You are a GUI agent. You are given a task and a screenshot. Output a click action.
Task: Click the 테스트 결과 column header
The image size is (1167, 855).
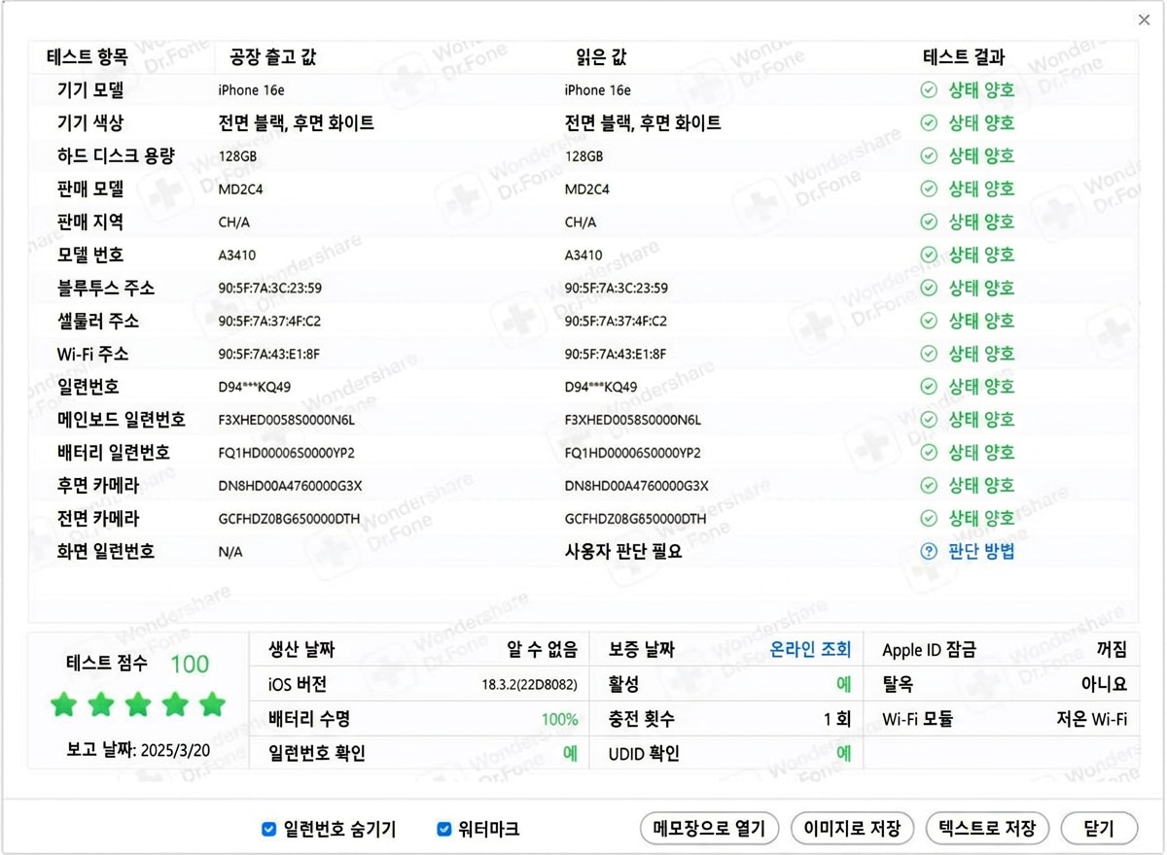964,57
